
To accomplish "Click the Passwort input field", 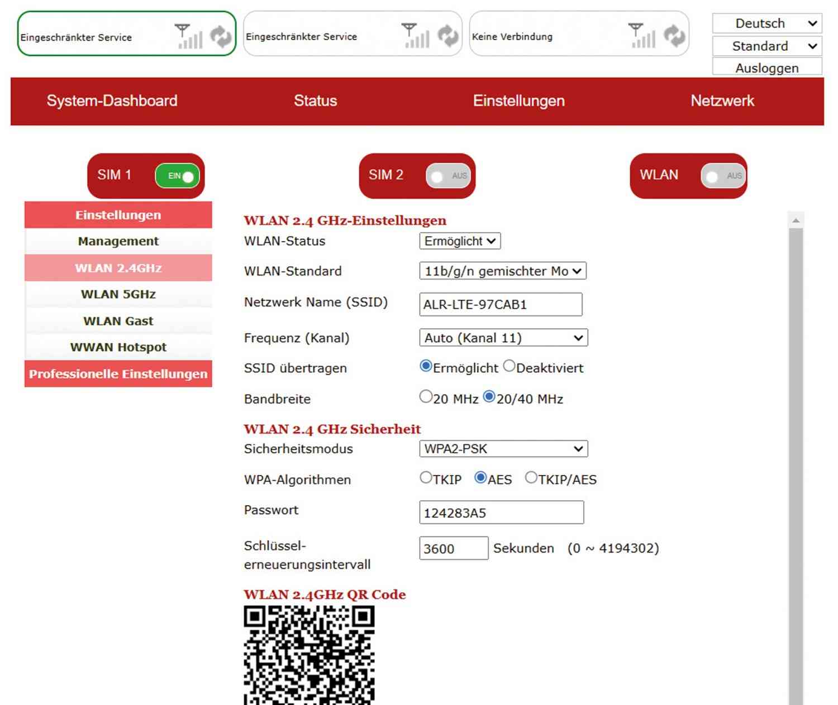I will pos(502,512).
